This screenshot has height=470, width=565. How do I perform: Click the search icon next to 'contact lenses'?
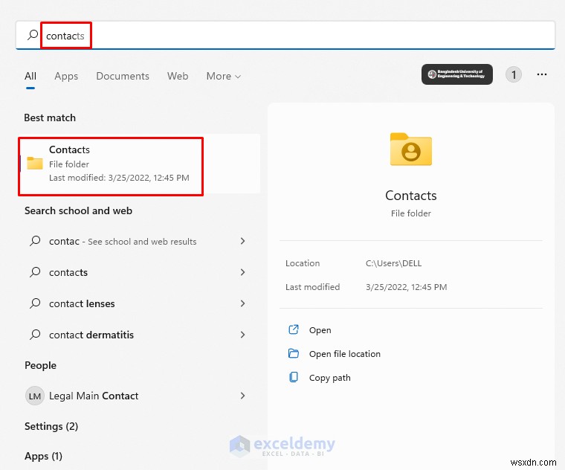point(35,303)
